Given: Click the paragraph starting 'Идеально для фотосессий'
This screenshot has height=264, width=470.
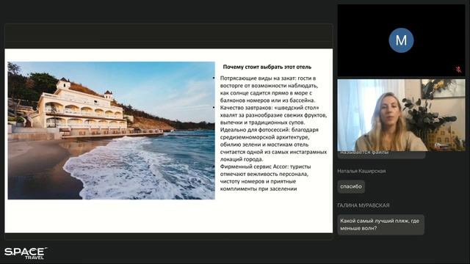Looking at the screenshot, I should point(273,144).
